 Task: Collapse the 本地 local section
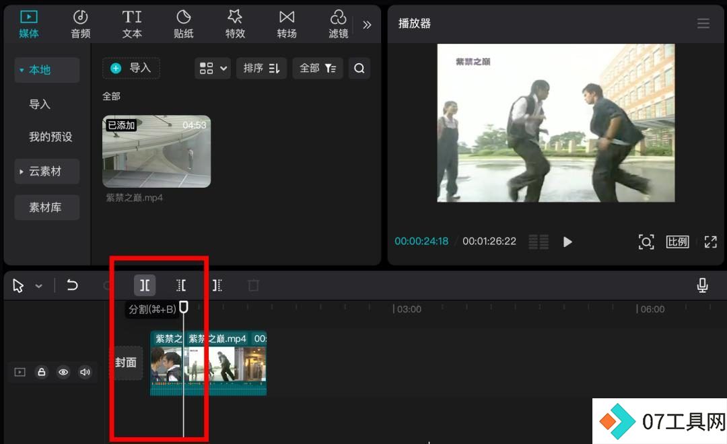tap(47, 70)
